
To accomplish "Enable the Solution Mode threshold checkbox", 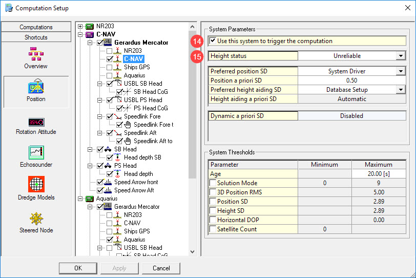I will tap(213, 183).
